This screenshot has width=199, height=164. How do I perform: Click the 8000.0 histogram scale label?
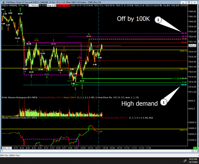(x=192, y=101)
